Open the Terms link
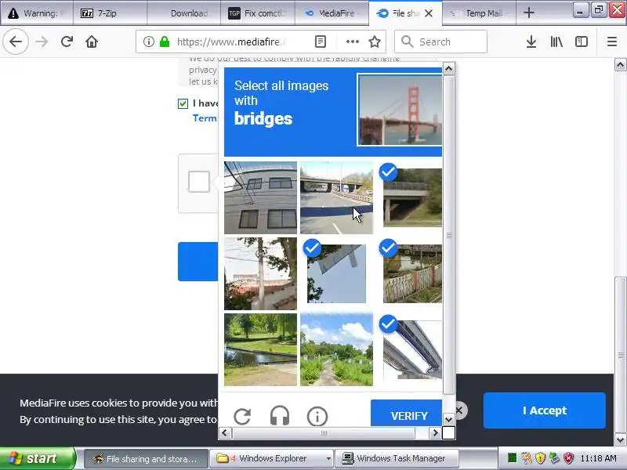The height and width of the screenshot is (470, 627). pyautogui.click(x=205, y=118)
